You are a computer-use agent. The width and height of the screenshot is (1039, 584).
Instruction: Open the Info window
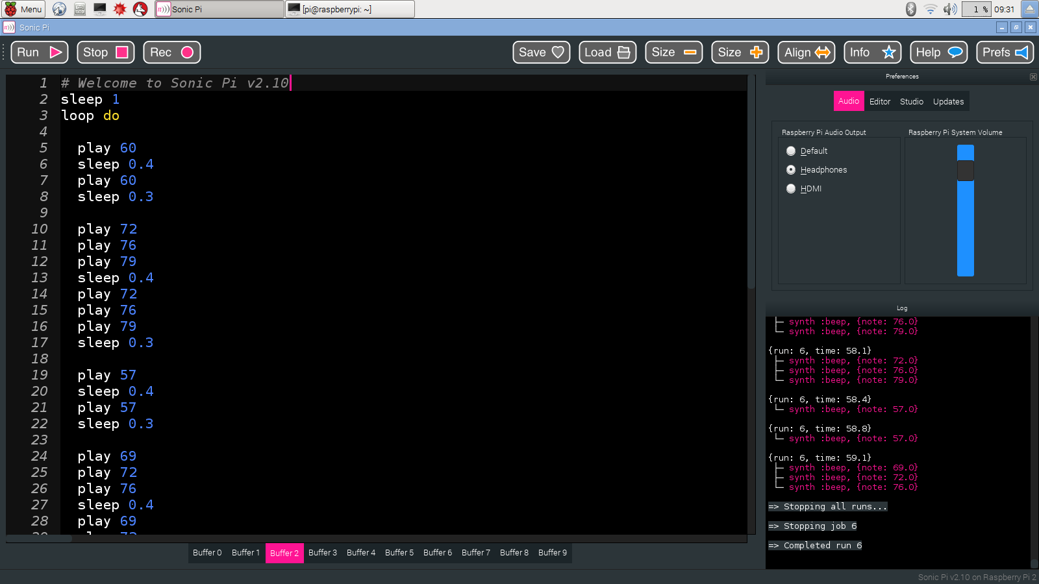click(x=873, y=53)
